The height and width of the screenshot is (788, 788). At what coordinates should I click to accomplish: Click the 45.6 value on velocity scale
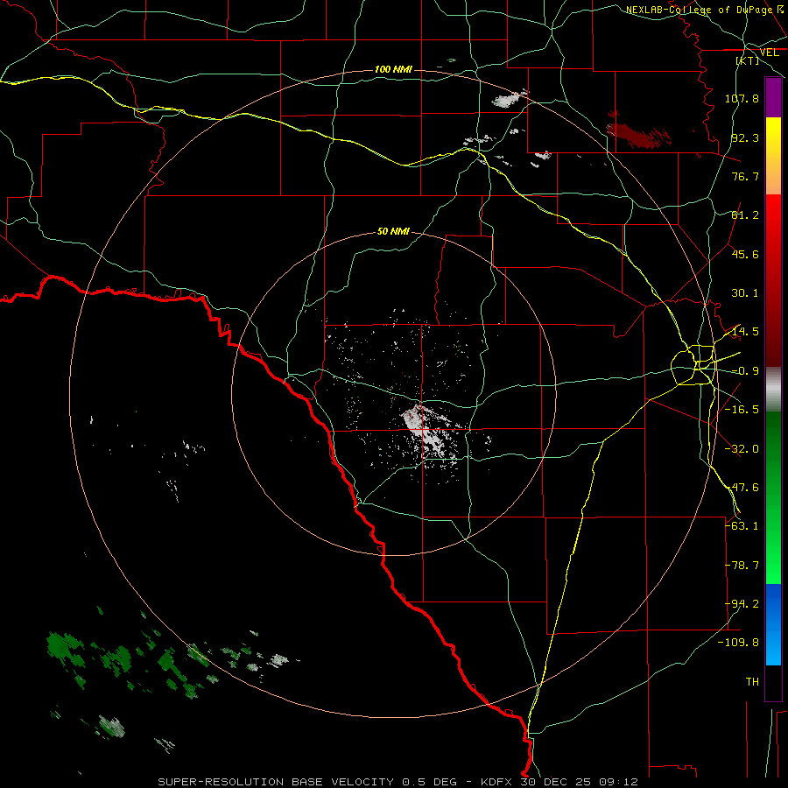[745, 254]
